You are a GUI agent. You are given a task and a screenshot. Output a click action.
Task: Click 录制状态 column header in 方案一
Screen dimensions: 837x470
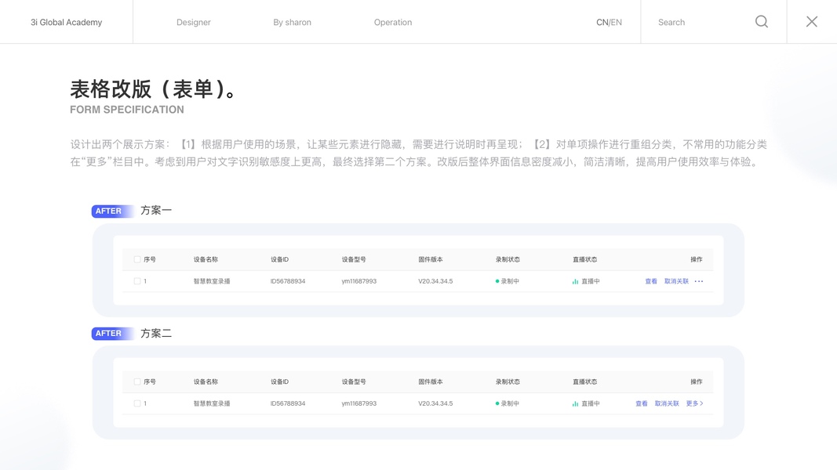click(x=508, y=259)
